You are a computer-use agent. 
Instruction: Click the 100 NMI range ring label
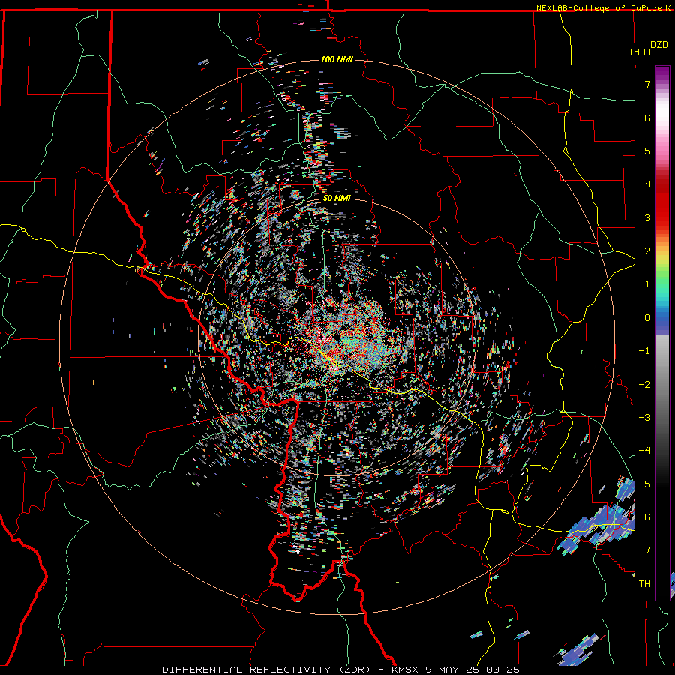[x=337, y=59]
